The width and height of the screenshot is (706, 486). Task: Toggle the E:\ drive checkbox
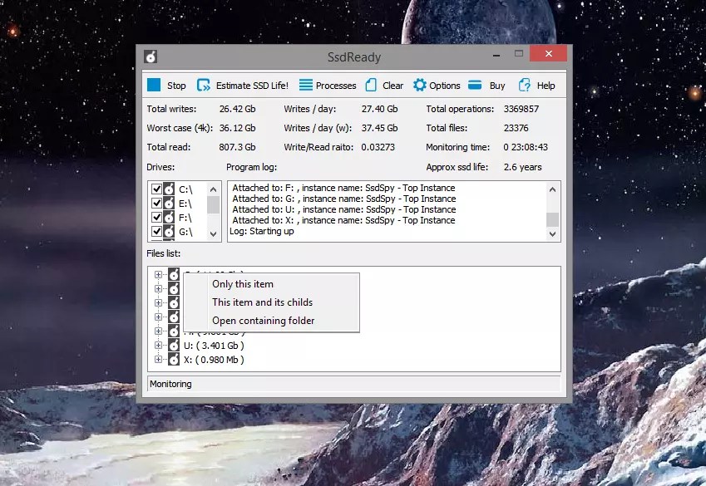tap(156, 203)
